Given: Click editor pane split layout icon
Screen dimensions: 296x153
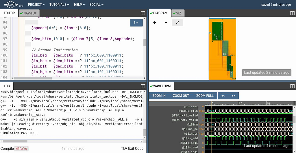Looking at the screenshot, I should (143, 13).
